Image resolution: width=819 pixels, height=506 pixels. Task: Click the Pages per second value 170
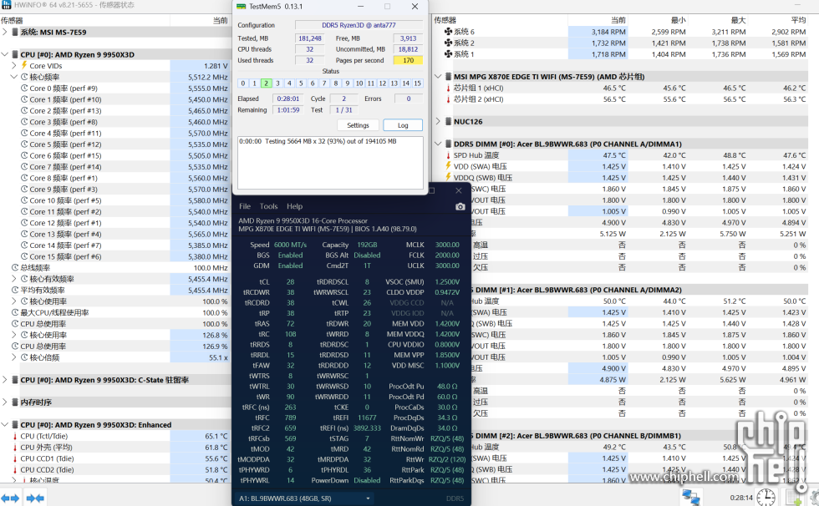(x=408, y=60)
